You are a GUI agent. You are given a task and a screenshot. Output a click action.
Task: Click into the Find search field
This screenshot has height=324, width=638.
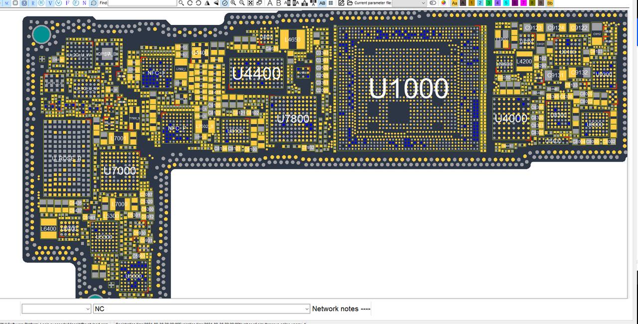(143, 3)
